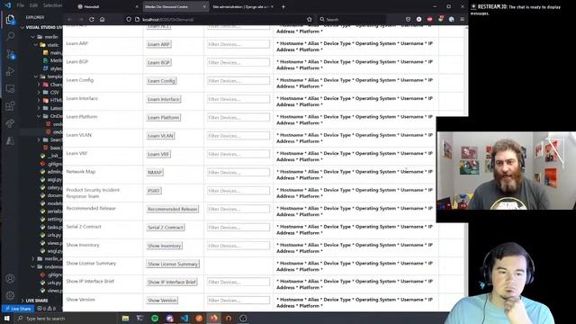Click the Learn Config button
Screen dimensions: 576x324
pos(161,81)
